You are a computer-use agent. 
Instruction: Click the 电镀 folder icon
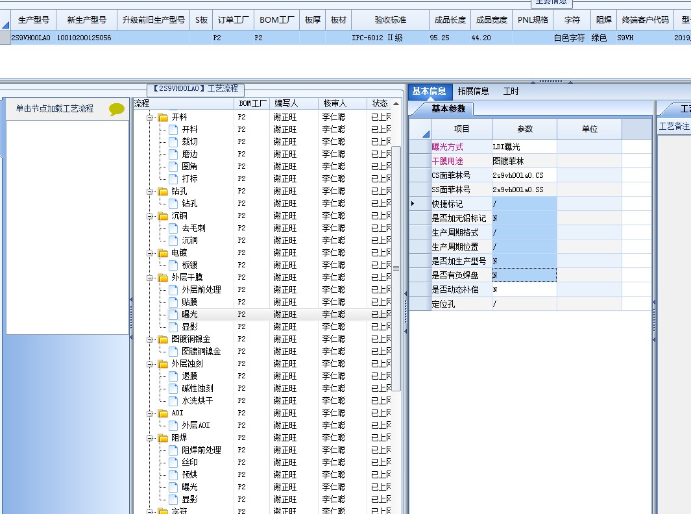coord(163,253)
